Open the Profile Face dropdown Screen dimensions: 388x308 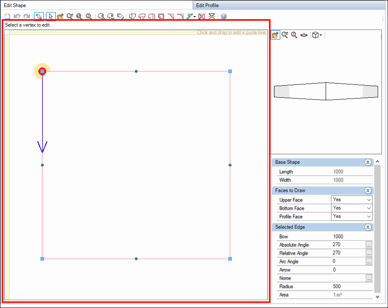[x=352, y=217]
